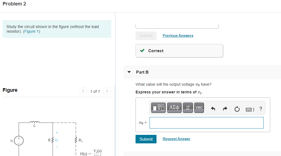The width and height of the screenshot is (281, 156).
Task: Click the disabled Part A Submit button
Action: (x=146, y=36)
